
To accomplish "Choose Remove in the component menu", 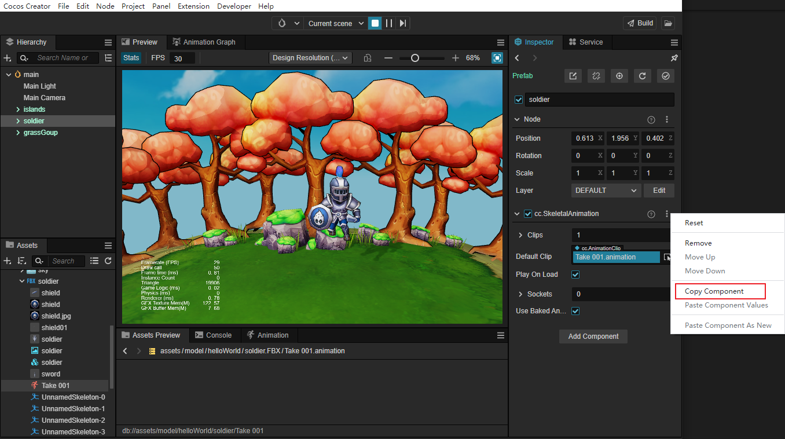I will pyautogui.click(x=698, y=243).
